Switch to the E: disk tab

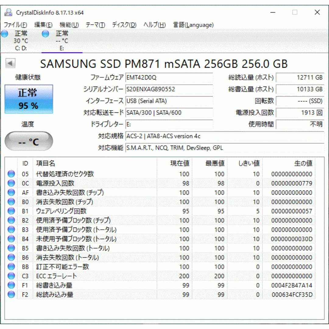pyautogui.click(x=62, y=41)
